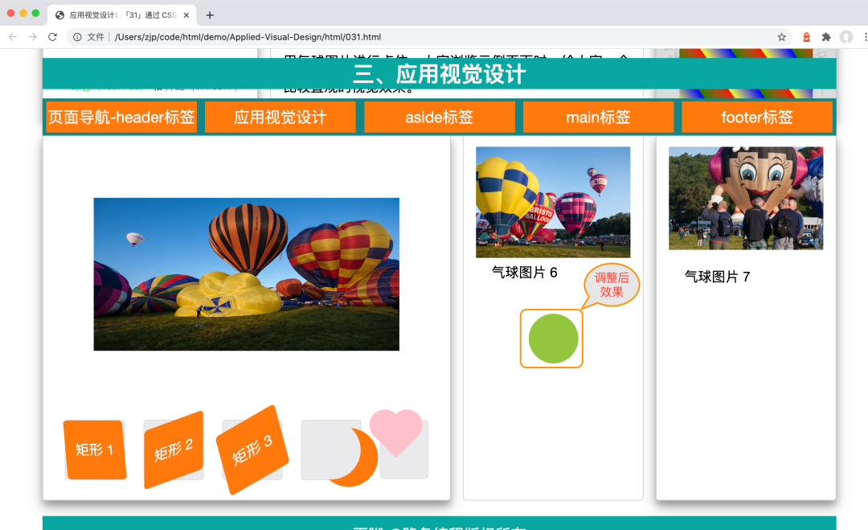Reload the page with the refresh icon
Screen dimensions: 868x530
52,37
